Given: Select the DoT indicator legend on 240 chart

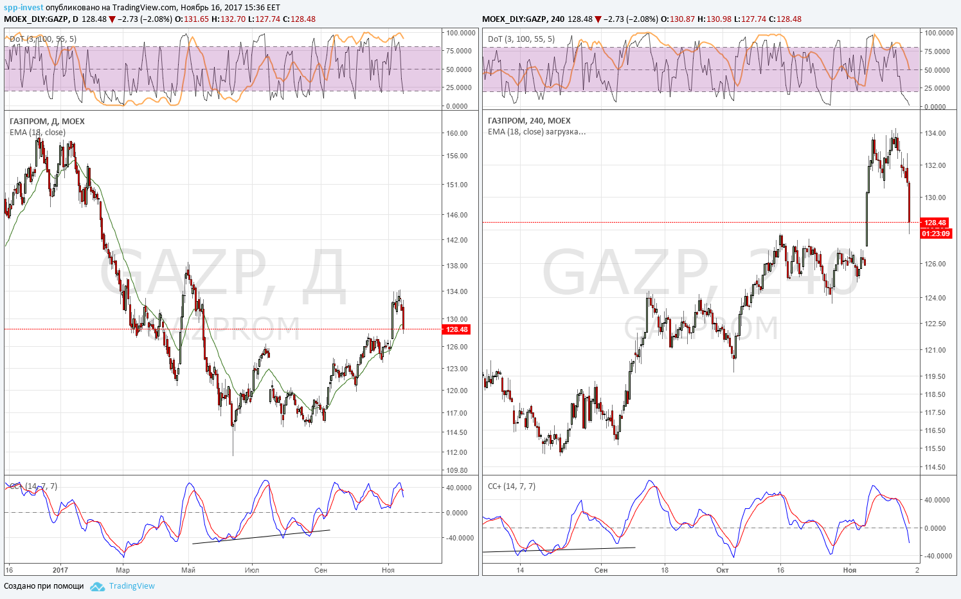Looking at the screenshot, I should pos(521,39).
